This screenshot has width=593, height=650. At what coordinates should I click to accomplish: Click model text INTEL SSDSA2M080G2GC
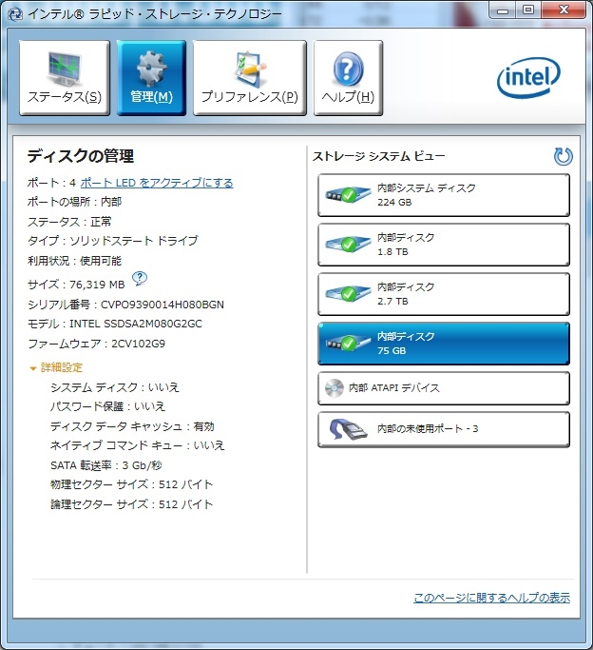click(136, 324)
